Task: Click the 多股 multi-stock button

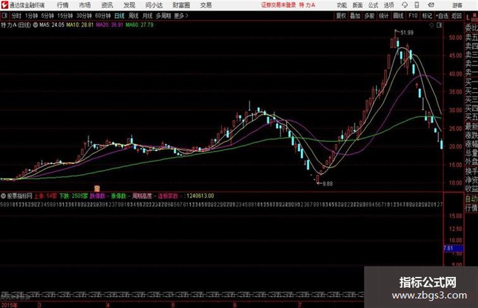Action: 369,16
